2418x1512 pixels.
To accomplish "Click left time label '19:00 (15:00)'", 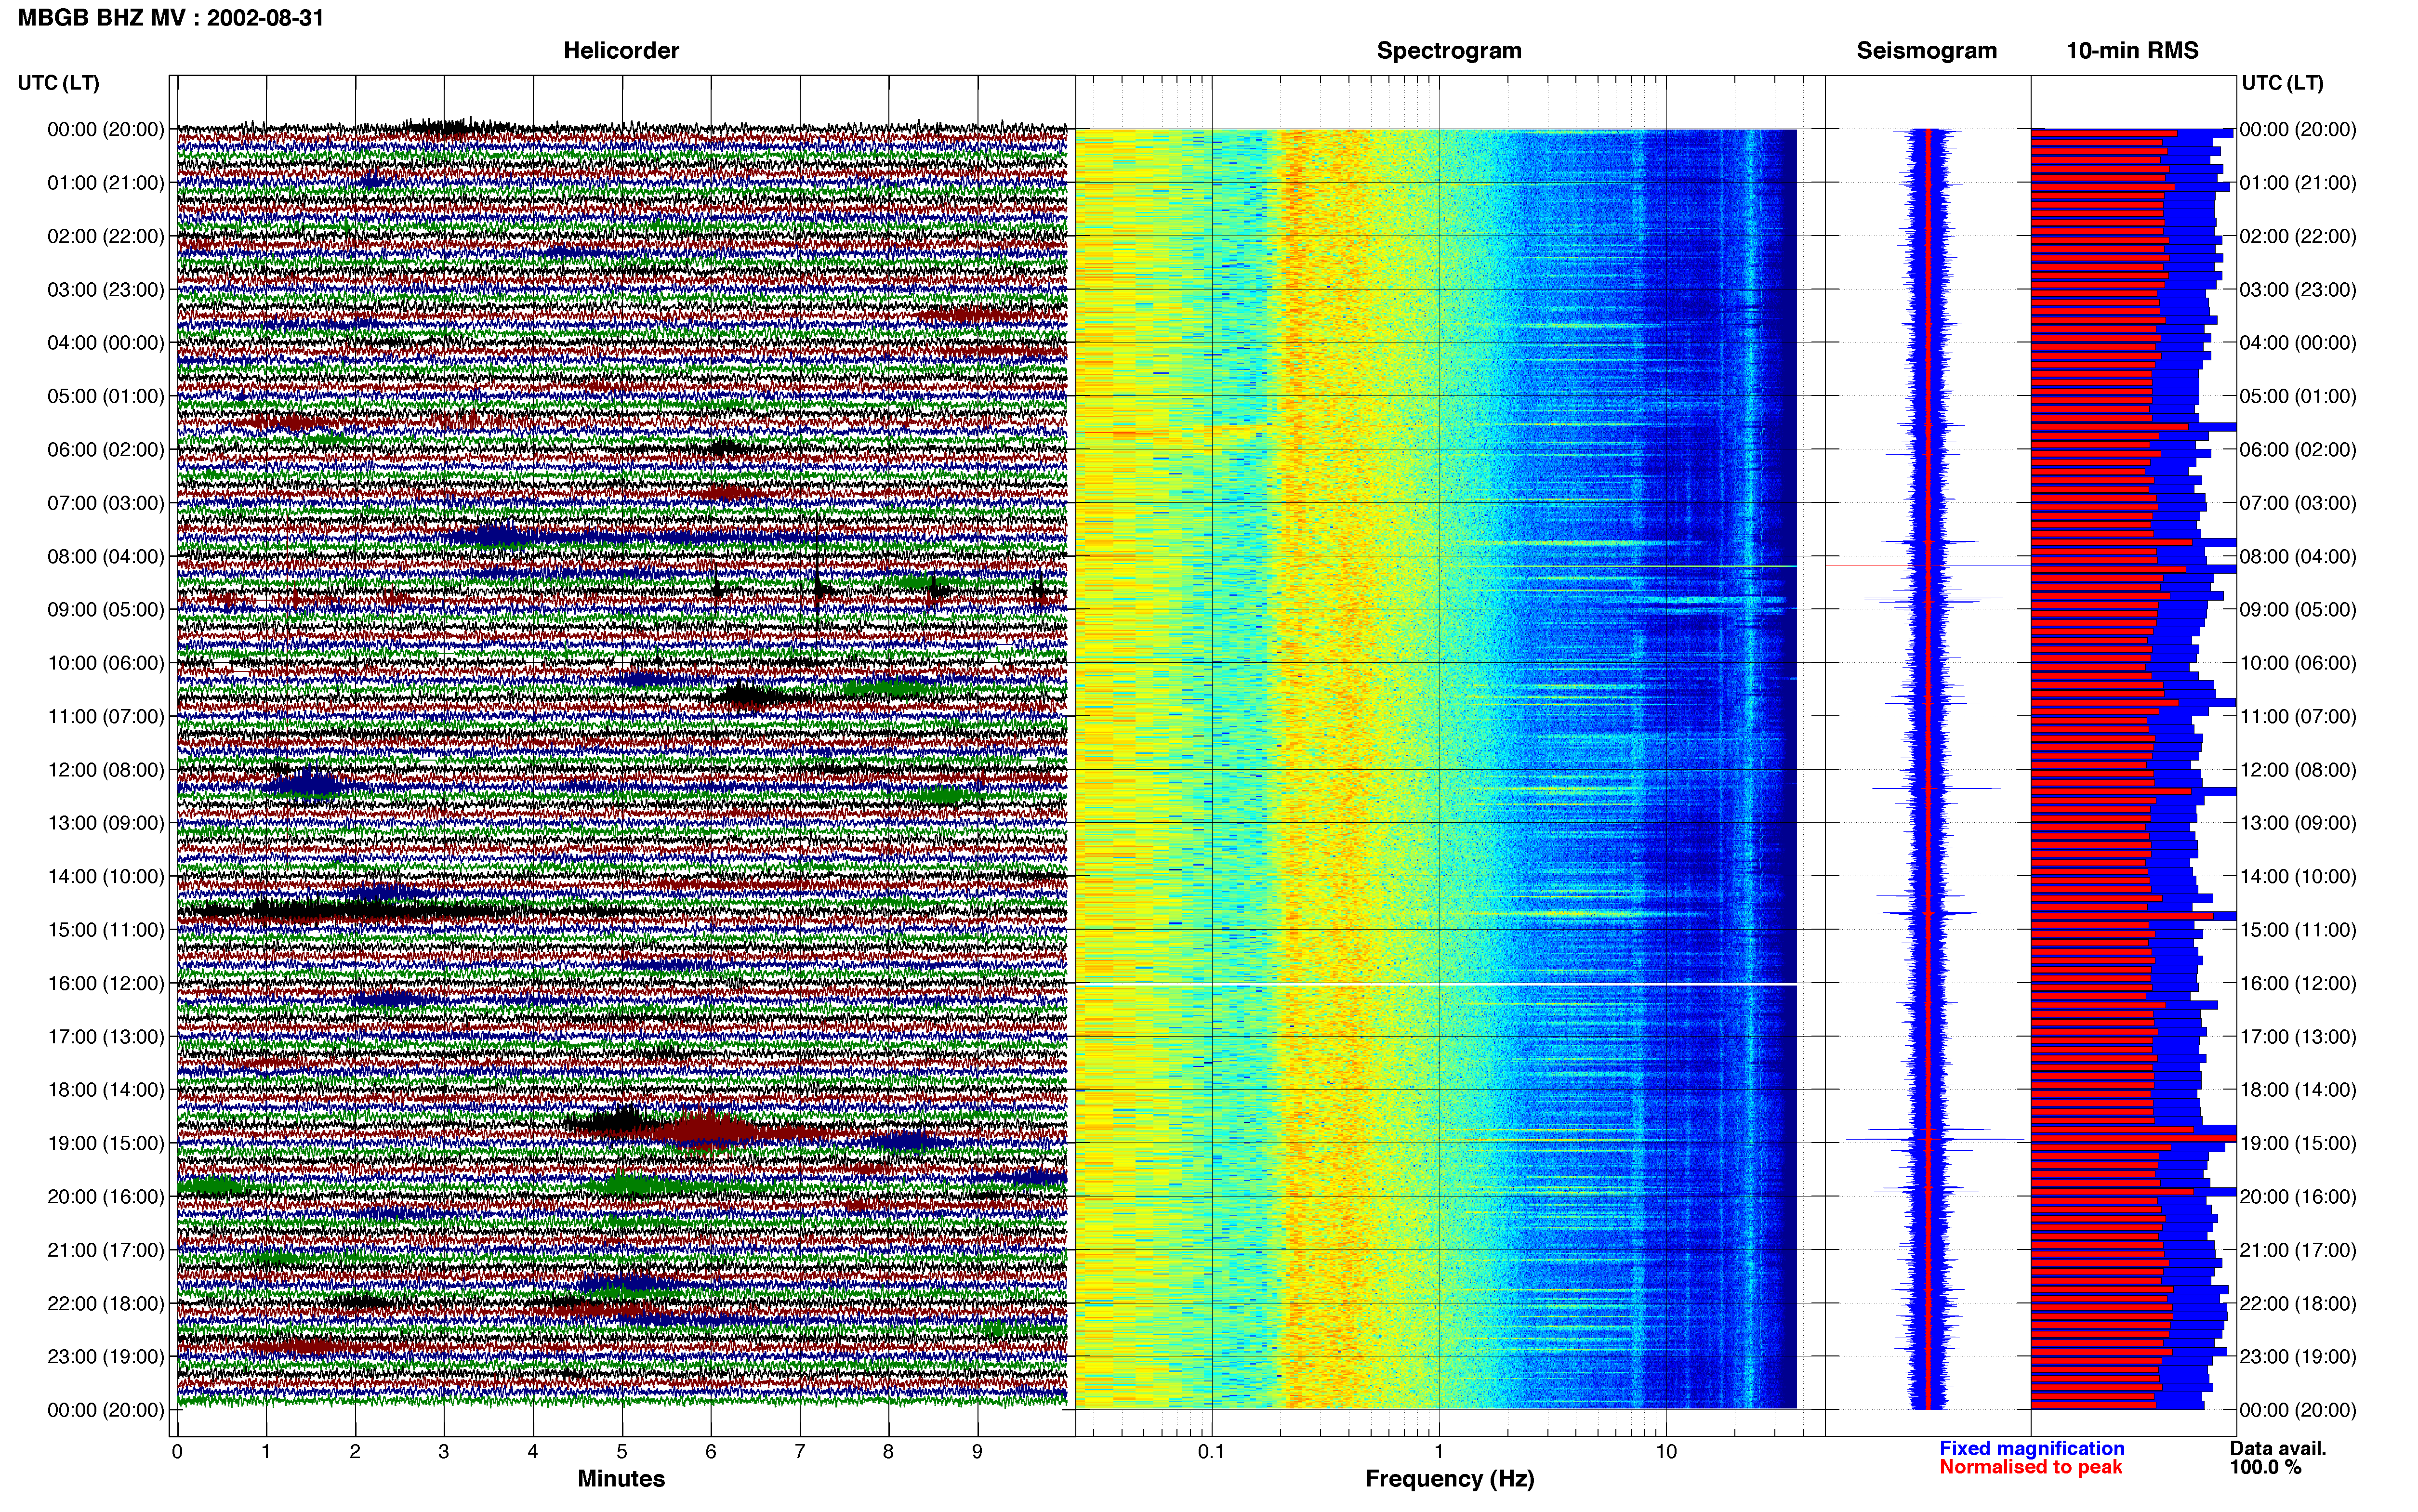I will (106, 1143).
